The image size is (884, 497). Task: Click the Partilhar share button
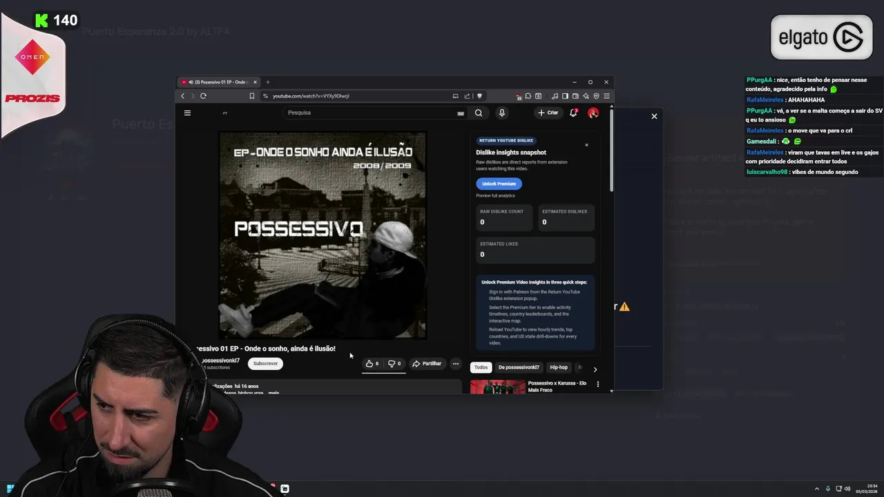[x=427, y=364]
